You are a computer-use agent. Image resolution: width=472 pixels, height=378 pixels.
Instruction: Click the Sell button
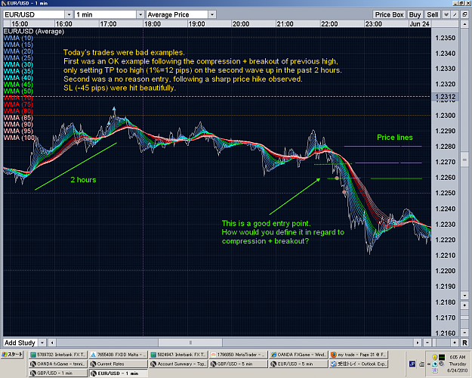coord(433,14)
